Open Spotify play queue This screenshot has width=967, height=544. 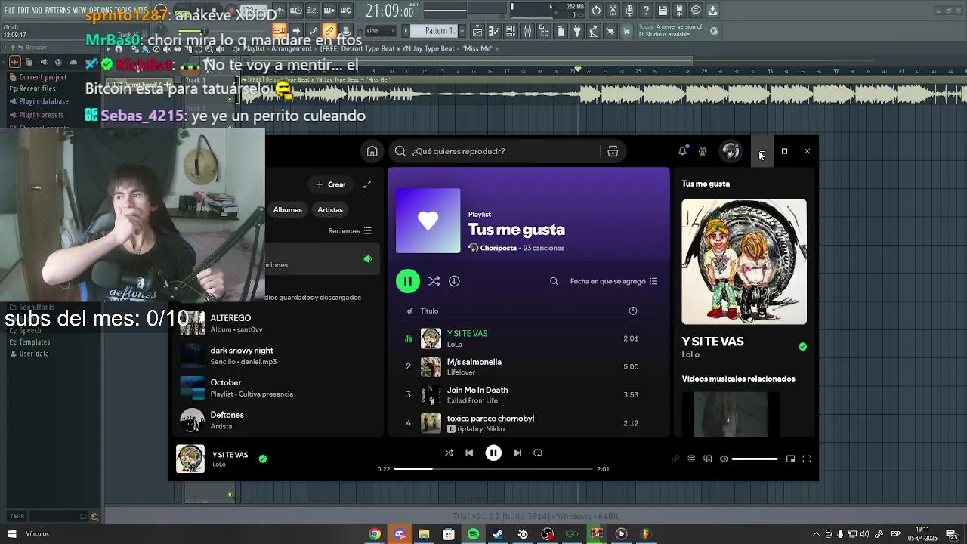691,459
